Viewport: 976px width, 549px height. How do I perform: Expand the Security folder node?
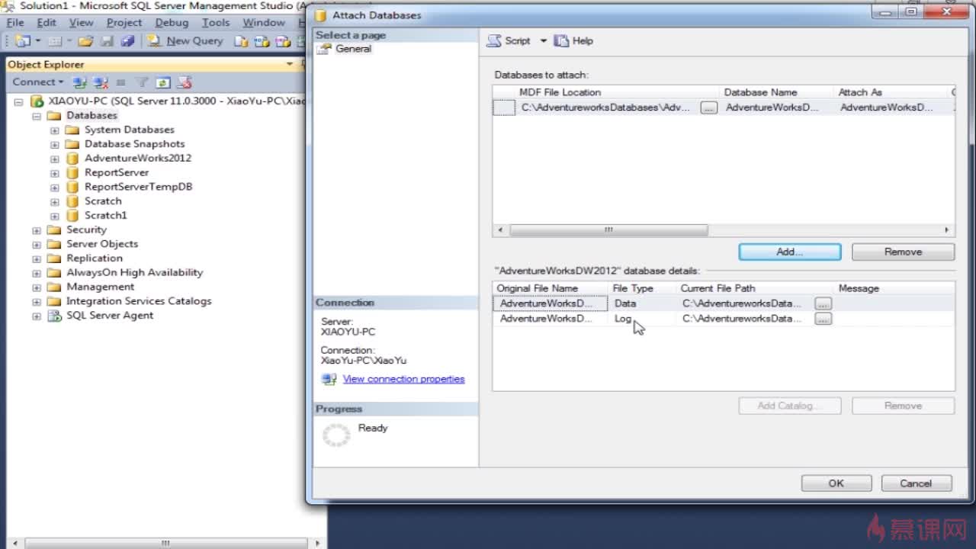(37, 230)
